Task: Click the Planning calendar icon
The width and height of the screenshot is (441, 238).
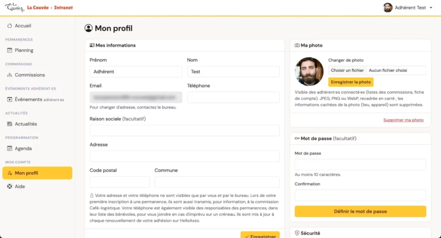Action: tap(9, 50)
